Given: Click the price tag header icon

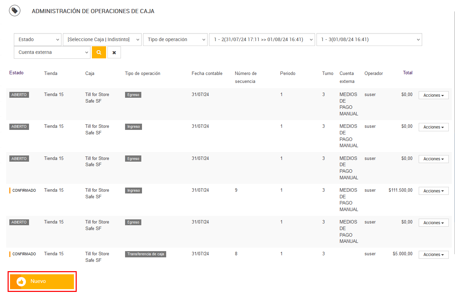Looking at the screenshot, I should 15,10.
